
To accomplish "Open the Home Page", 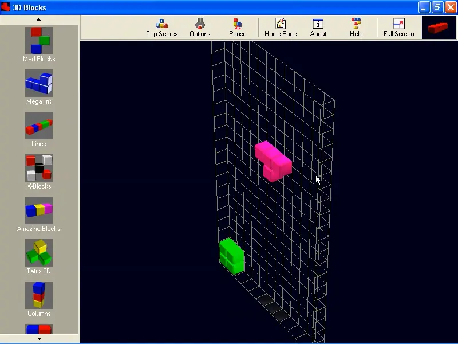I will (281, 28).
